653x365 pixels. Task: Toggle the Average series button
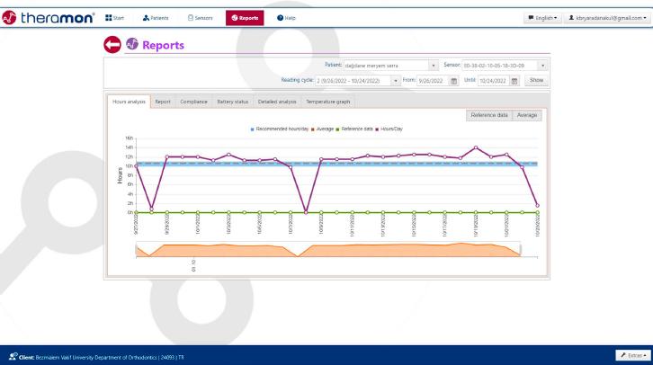[x=528, y=115]
